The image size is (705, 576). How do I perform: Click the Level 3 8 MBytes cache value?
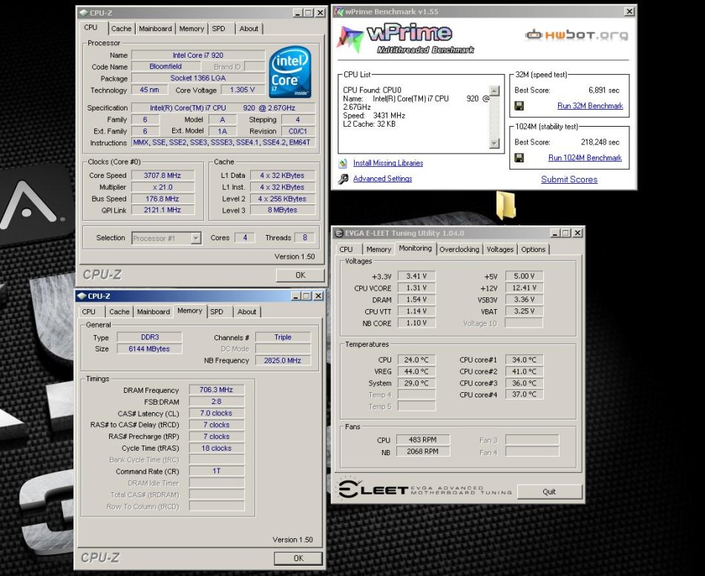tap(282, 210)
